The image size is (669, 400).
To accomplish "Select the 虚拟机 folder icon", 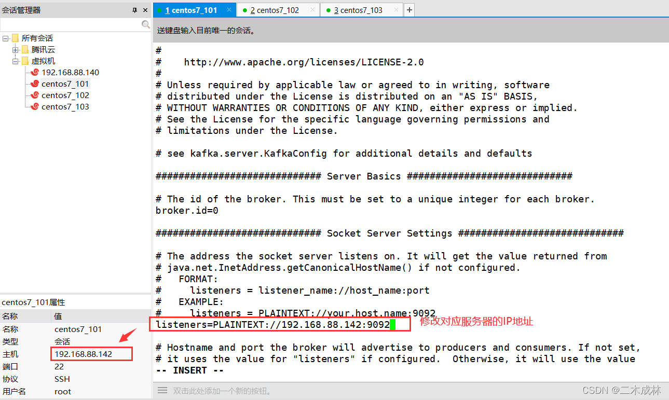I will 25,61.
